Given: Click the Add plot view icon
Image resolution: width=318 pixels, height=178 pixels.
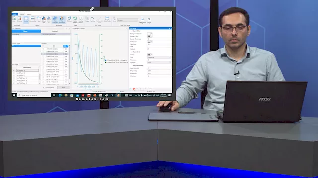Looking at the screenshot, I should coord(14,19).
